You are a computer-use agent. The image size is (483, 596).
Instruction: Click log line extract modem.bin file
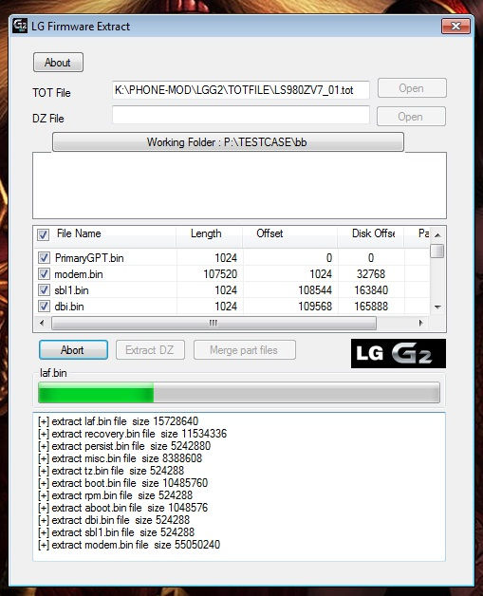pyautogui.click(x=129, y=545)
